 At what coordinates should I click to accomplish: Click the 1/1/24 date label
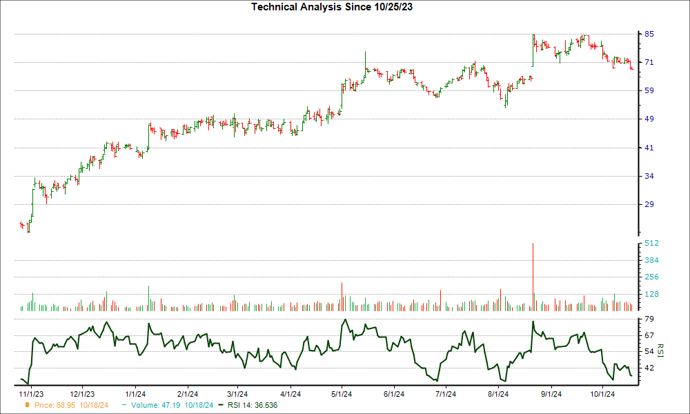pyautogui.click(x=135, y=394)
